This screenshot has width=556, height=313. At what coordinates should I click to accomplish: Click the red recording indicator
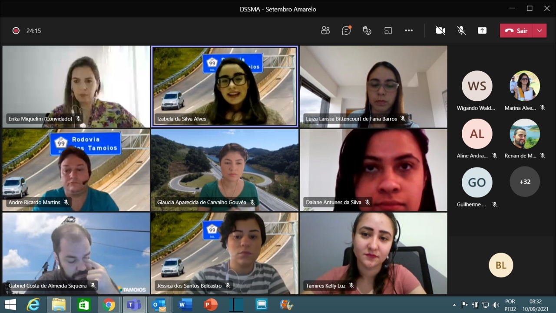pos(16,30)
